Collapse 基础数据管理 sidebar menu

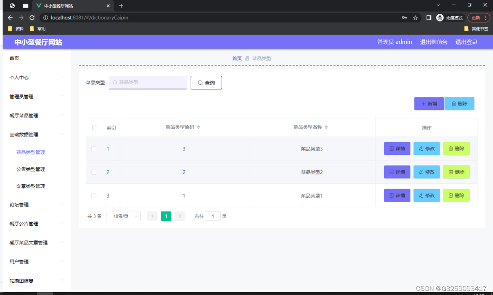(37, 134)
